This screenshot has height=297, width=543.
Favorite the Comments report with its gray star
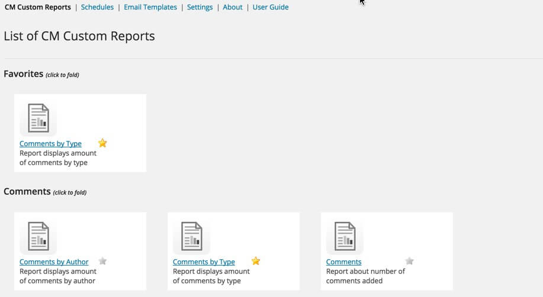tap(409, 261)
